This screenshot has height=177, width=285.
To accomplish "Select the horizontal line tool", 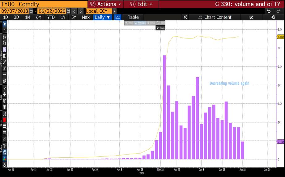I will point(5,75).
